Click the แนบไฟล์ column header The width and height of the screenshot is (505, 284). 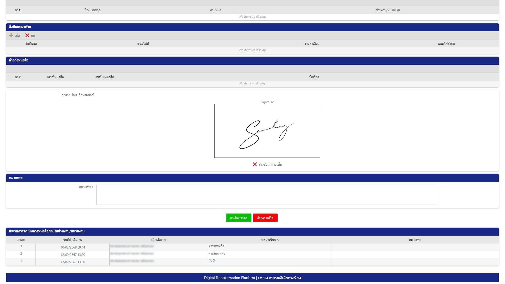(x=143, y=44)
